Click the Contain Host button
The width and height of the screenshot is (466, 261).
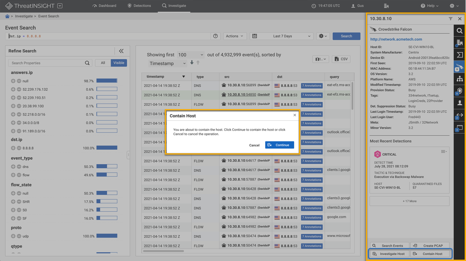coord(431,254)
